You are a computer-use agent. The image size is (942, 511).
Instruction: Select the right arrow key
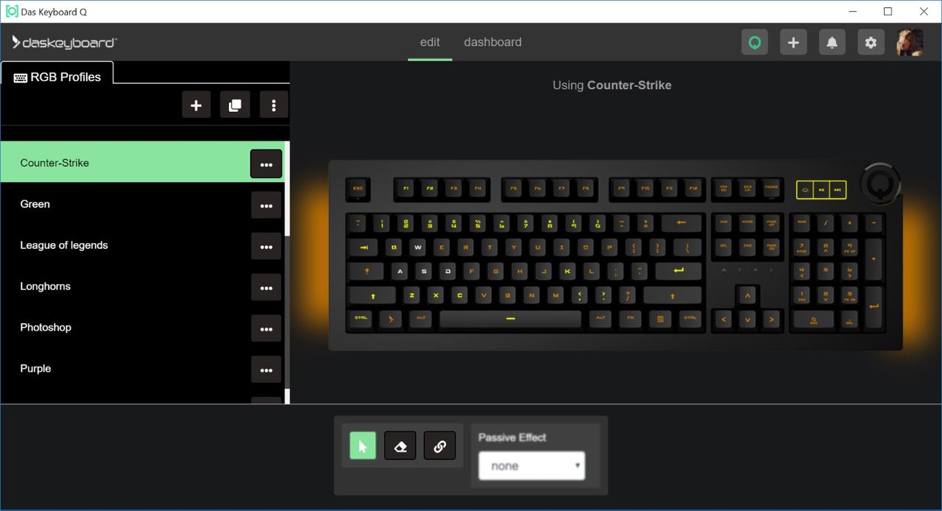pos(771,320)
